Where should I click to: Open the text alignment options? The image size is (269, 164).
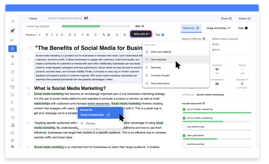point(95,35)
